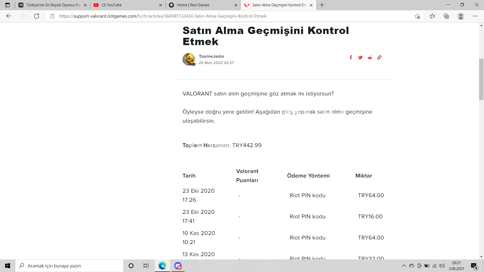
Task: Open Collections panel
Action: pyautogui.click(x=446, y=16)
